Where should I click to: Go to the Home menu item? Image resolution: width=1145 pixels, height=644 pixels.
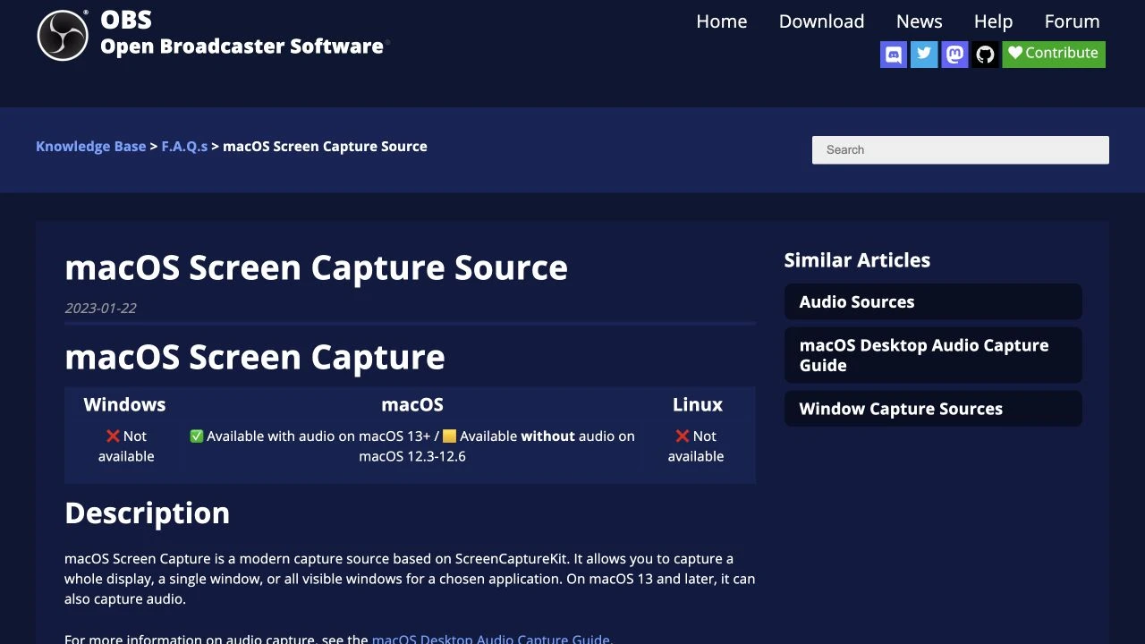pos(722,21)
